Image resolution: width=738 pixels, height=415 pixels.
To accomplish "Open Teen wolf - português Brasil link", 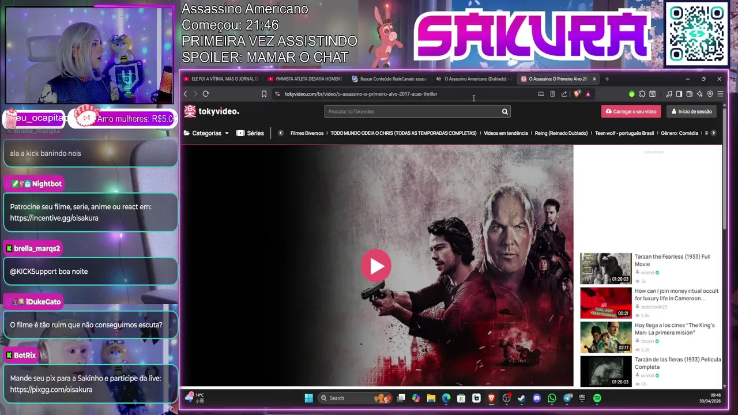I will pyautogui.click(x=624, y=133).
